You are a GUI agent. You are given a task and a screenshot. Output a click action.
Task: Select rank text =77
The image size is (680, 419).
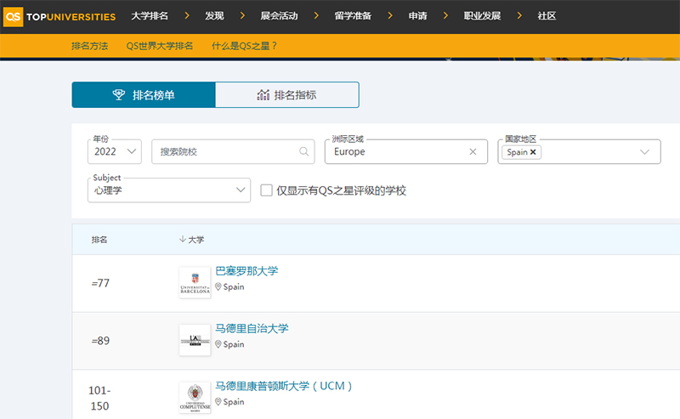pos(100,283)
